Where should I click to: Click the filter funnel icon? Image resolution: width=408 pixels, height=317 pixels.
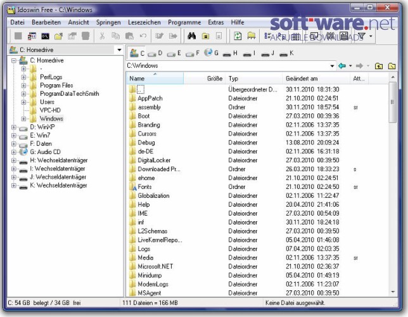pyautogui.click(x=361, y=36)
